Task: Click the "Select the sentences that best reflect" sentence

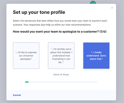Action: click(60, 21)
